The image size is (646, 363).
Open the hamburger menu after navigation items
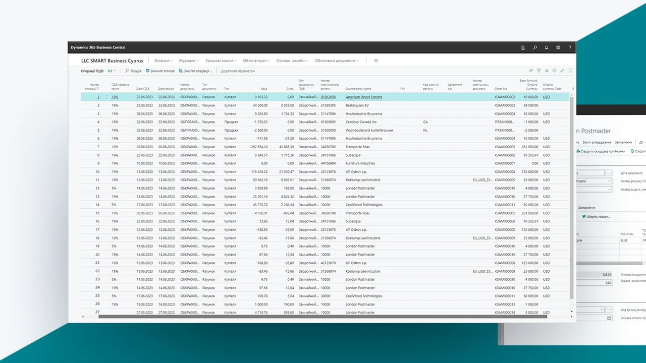coord(376,60)
